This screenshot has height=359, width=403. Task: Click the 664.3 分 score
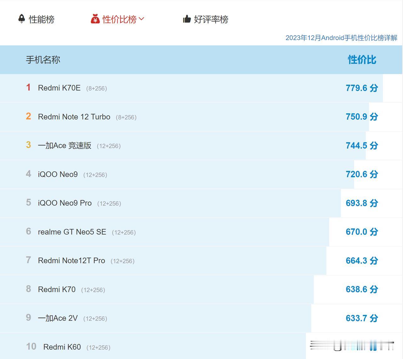pos(362,261)
